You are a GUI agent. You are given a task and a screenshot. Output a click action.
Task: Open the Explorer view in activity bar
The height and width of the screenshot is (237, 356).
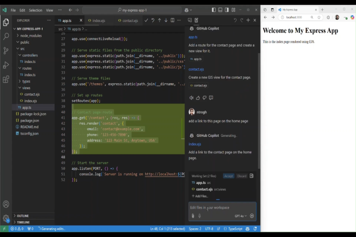pos(6,22)
